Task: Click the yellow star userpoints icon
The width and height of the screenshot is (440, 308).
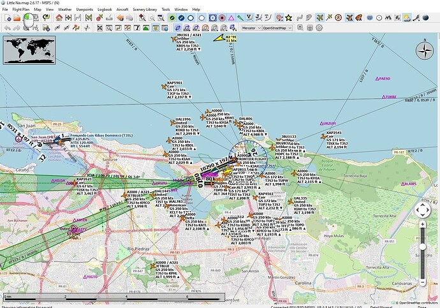Action: 288,18
